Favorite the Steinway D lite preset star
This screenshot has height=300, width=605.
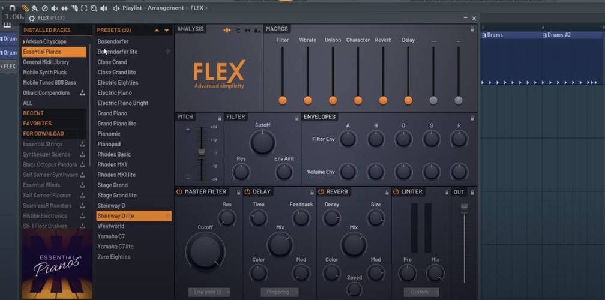tap(168, 216)
